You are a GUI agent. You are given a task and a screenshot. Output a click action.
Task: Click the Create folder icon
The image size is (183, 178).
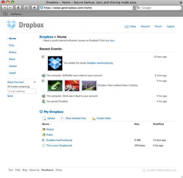[93, 118]
